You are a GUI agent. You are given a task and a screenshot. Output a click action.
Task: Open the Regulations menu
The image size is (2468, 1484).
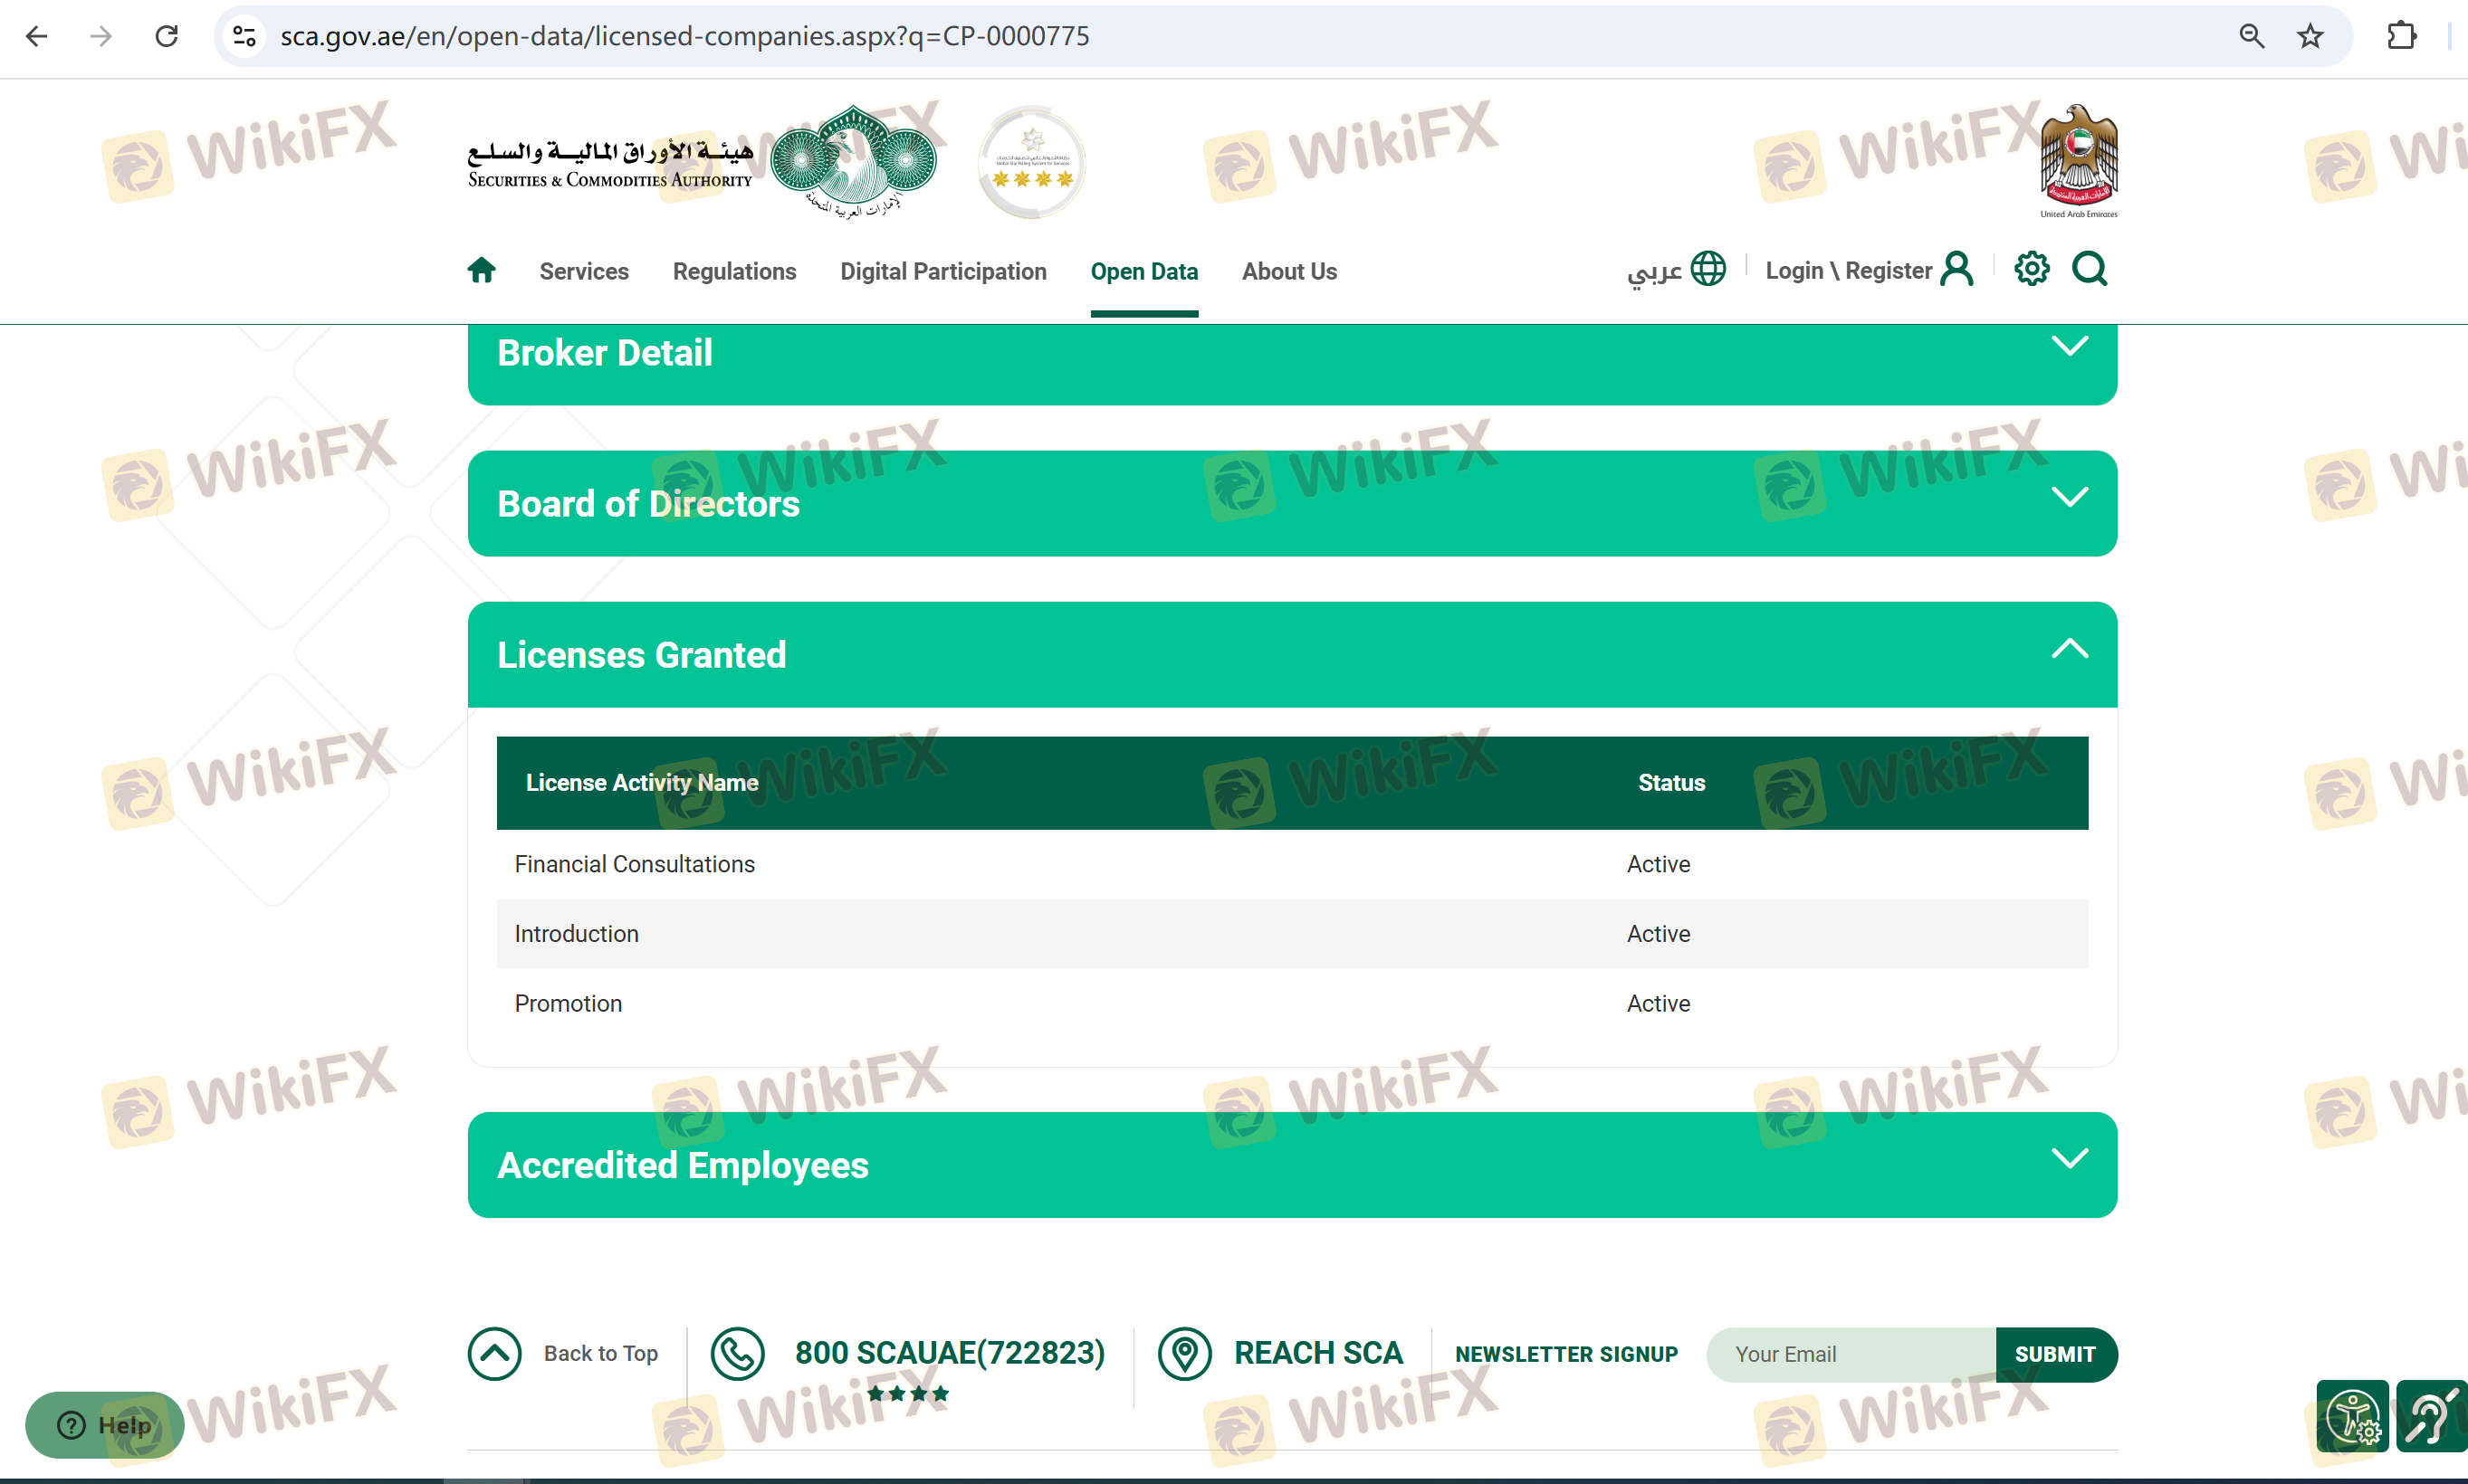click(x=734, y=271)
